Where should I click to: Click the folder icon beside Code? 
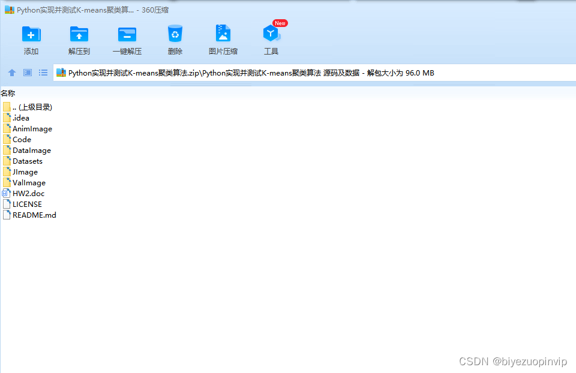[x=7, y=140]
